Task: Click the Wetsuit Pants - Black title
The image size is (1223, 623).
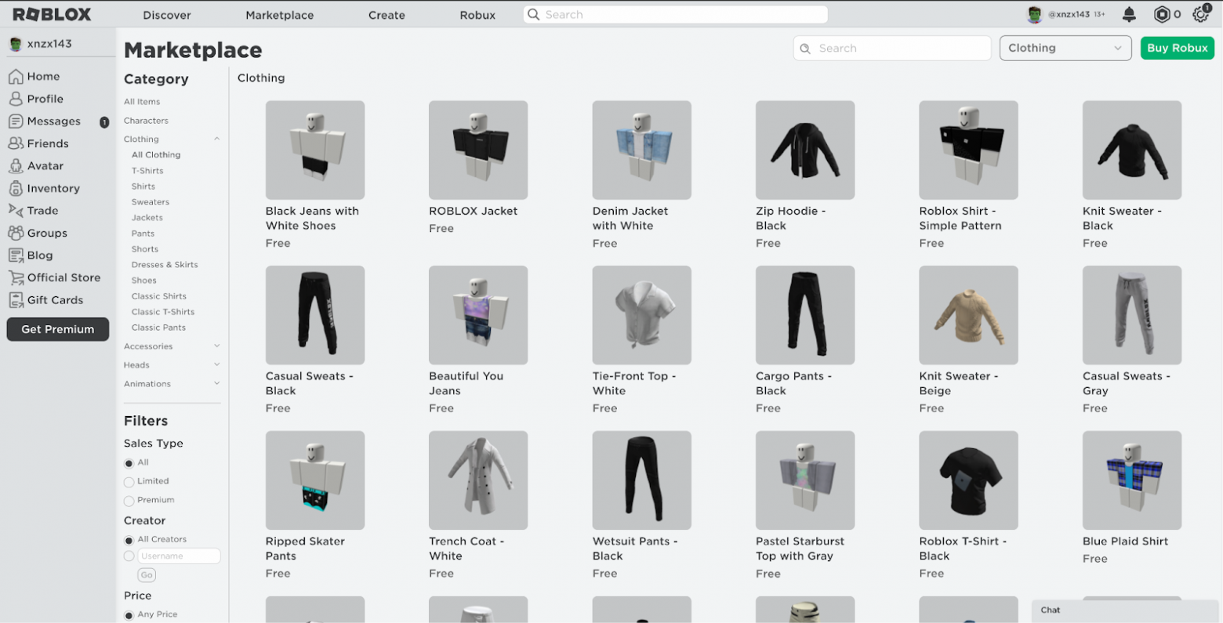Action: [635, 549]
